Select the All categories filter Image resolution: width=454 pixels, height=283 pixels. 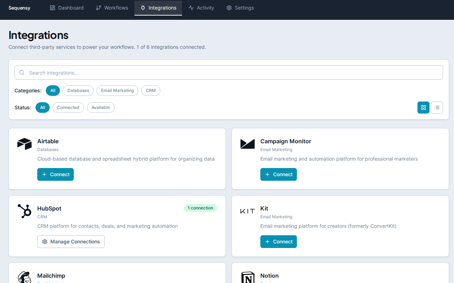(x=53, y=91)
